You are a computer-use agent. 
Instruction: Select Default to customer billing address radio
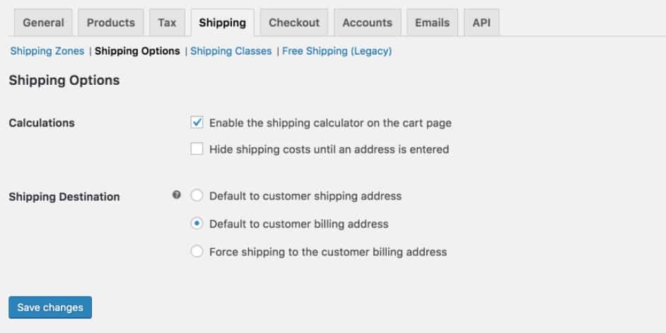[197, 224]
